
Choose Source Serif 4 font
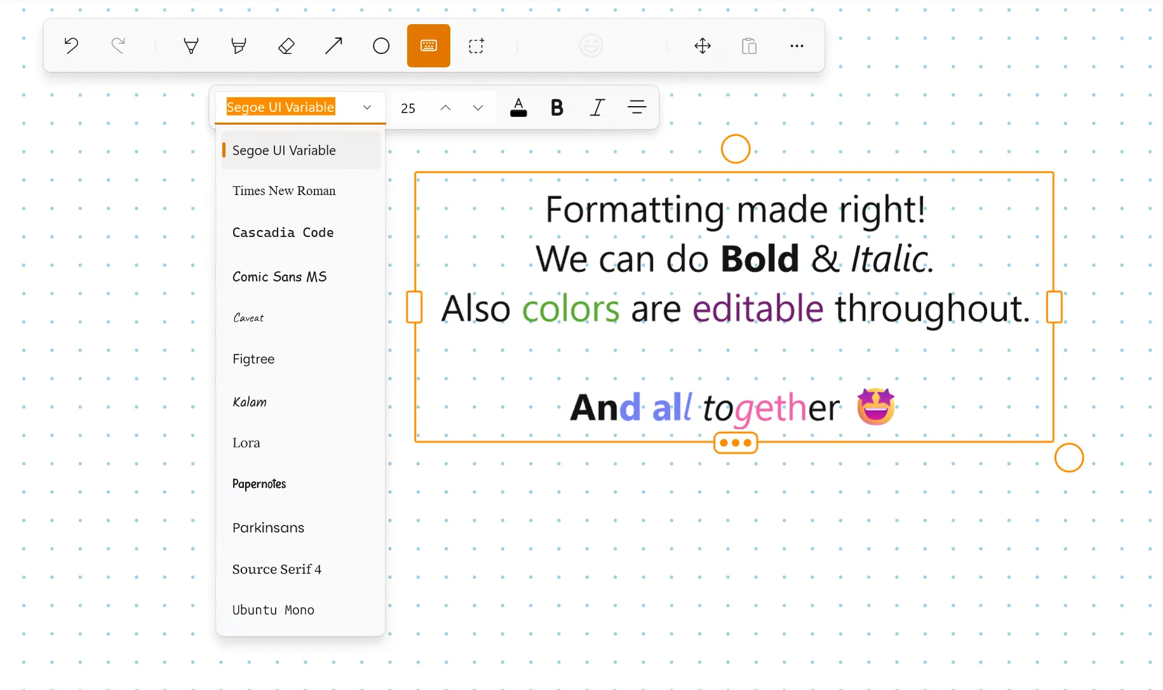[x=300, y=569]
